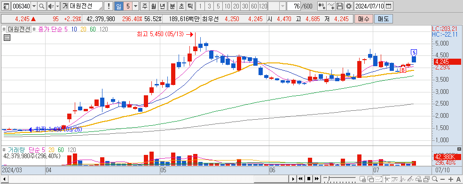Click the add indicator line icon
The height and width of the screenshot is (184, 463).
coord(331,6)
